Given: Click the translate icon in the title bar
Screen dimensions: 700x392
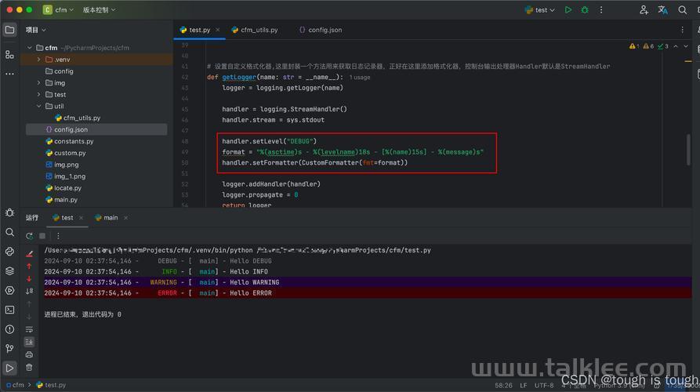Looking at the screenshot, I should pos(662,10).
